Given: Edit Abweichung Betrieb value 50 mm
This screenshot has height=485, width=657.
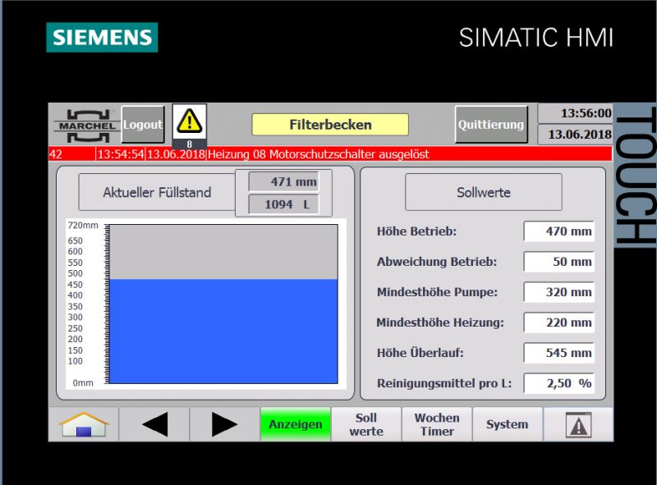Looking at the screenshot, I should pyautogui.click(x=559, y=262).
